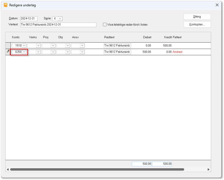Expand Ansv dropdown in the 6350 row
This screenshot has width=224, height=180.
[82, 52]
